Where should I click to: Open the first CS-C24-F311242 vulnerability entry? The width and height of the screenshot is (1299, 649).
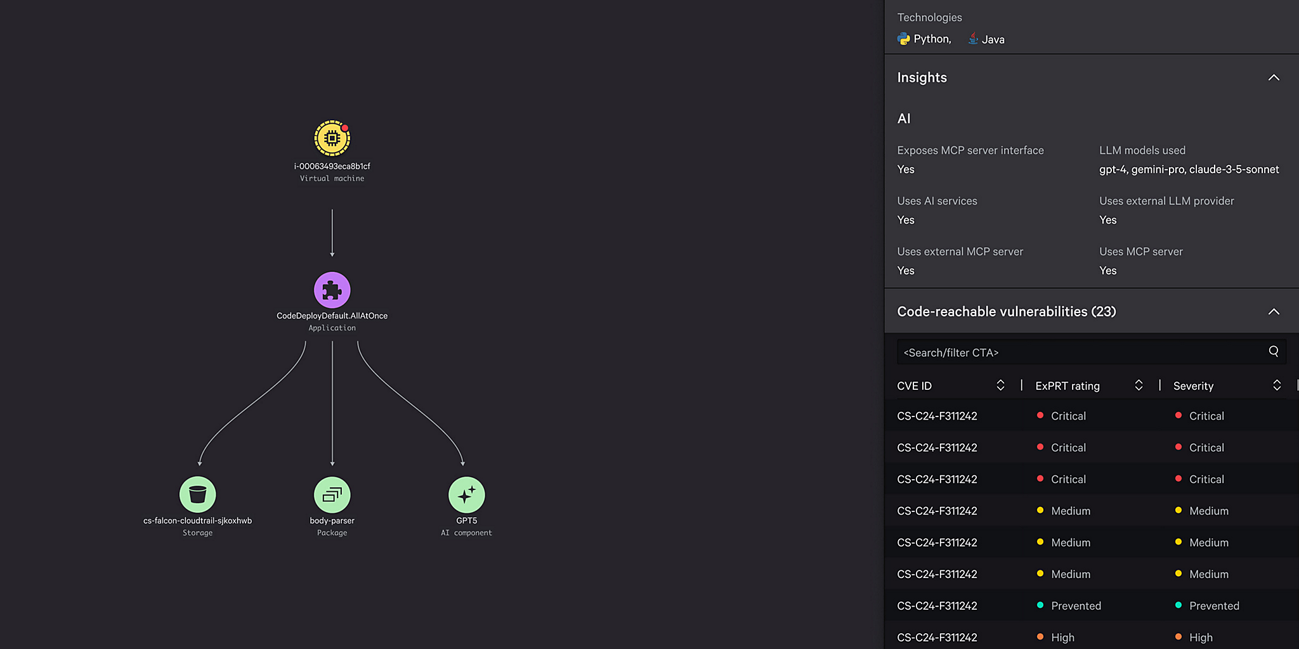coord(936,416)
